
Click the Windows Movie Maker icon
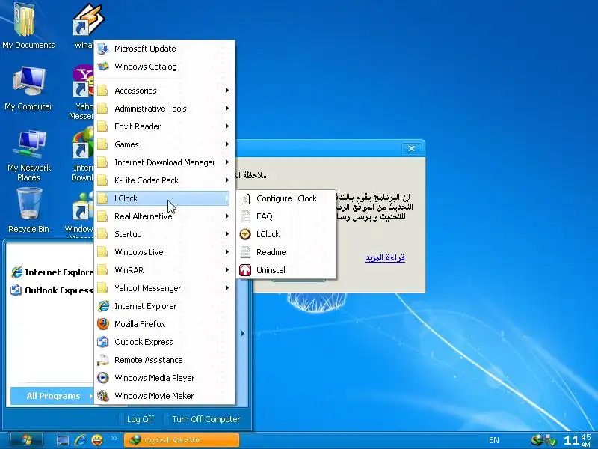pos(102,396)
